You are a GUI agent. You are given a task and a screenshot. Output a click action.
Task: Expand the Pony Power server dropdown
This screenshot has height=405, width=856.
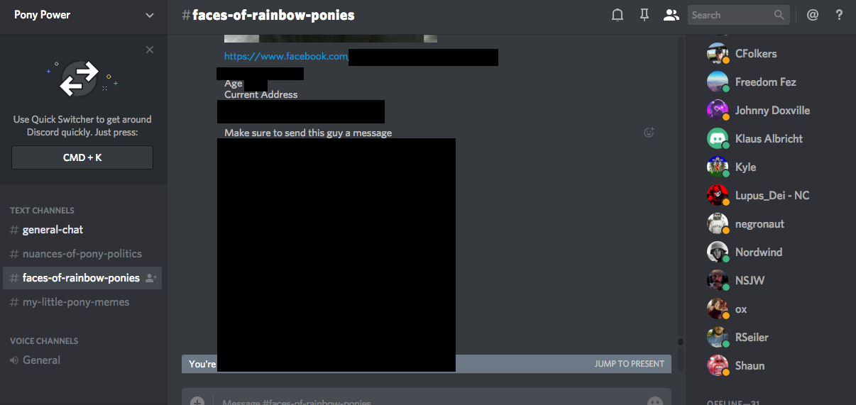click(149, 15)
